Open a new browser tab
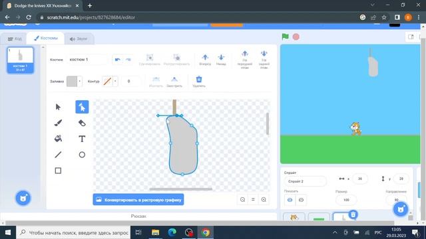The image size is (426, 239). (x=90, y=5)
